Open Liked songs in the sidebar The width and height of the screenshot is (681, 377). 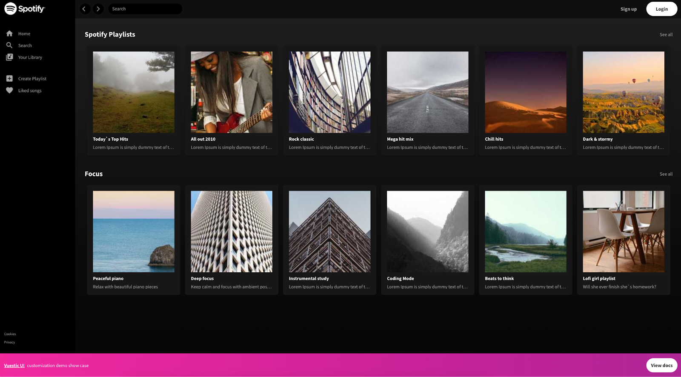30,91
